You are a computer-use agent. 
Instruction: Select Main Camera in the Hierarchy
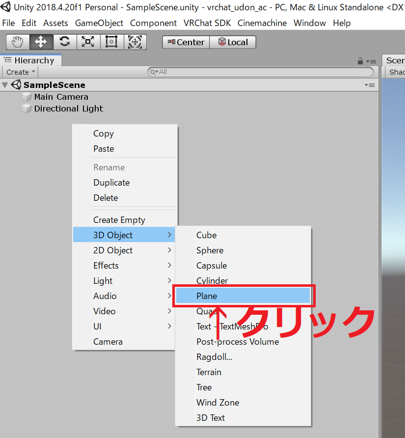click(x=61, y=97)
